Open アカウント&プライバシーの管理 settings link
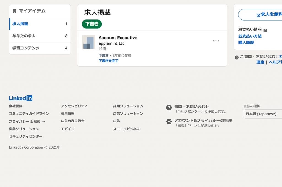 [x=203, y=121]
